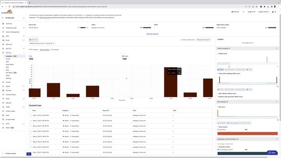Expand the SQL injection (SQLi) score section
Screen dimensions: 281x158
[x=227, y=93]
